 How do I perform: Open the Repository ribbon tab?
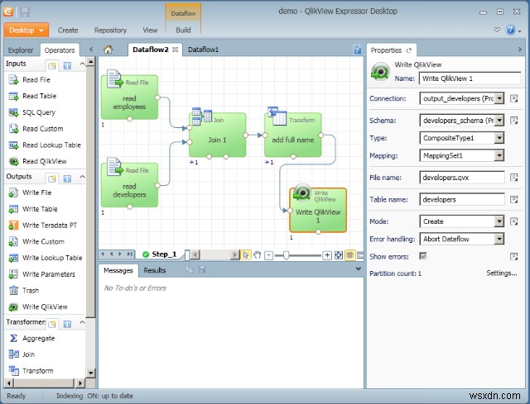[x=110, y=31]
